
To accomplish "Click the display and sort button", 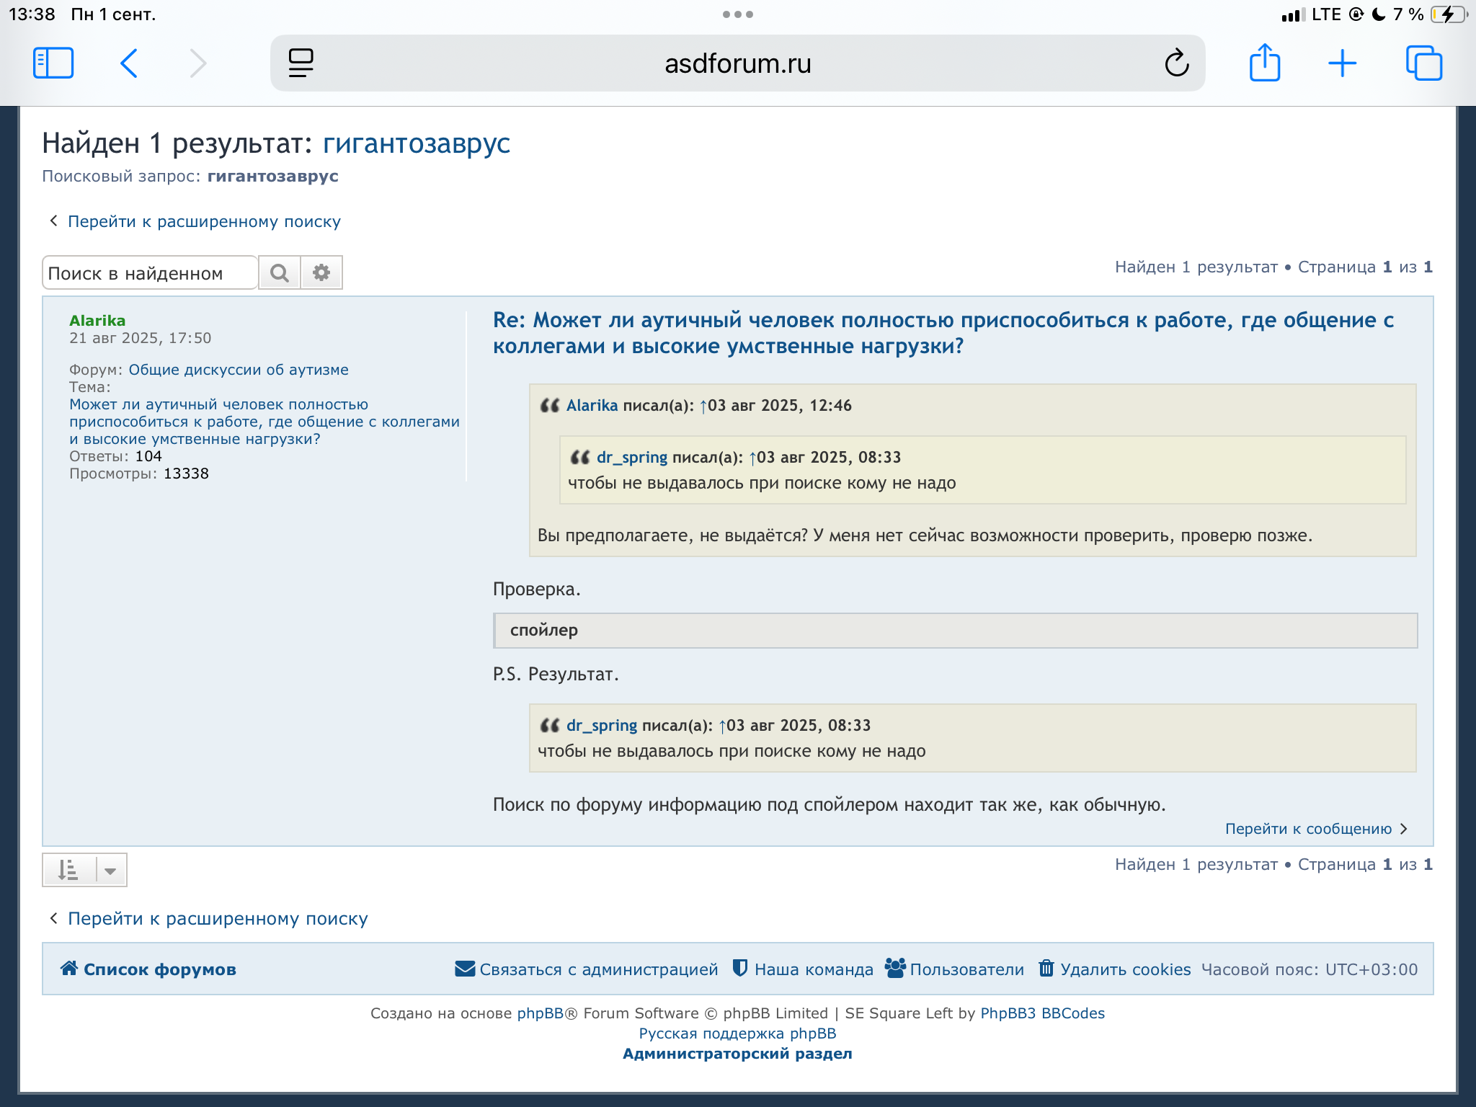I will click(x=68, y=871).
